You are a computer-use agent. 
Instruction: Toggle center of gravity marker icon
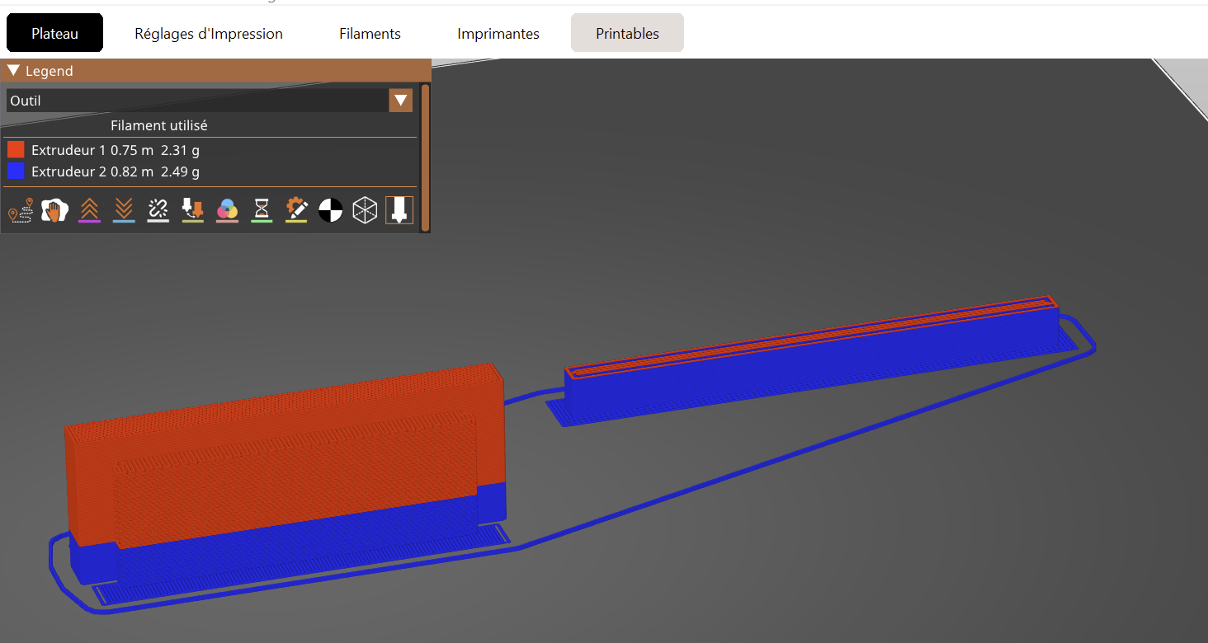point(331,210)
